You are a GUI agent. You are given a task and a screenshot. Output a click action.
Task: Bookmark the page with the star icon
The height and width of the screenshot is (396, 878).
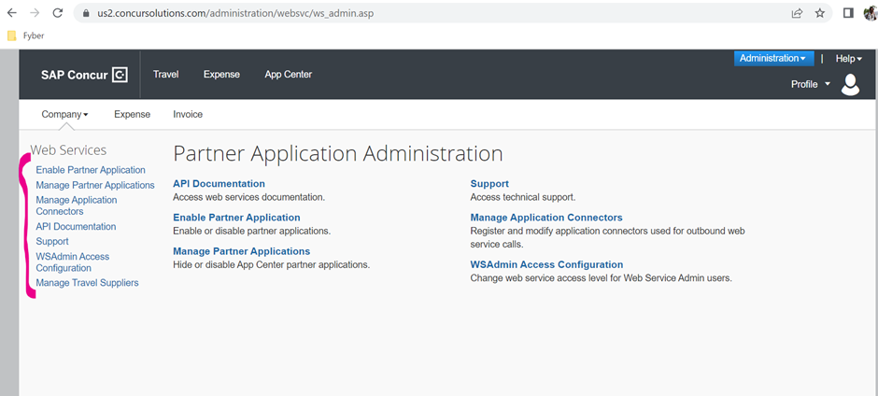tap(820, 13)
